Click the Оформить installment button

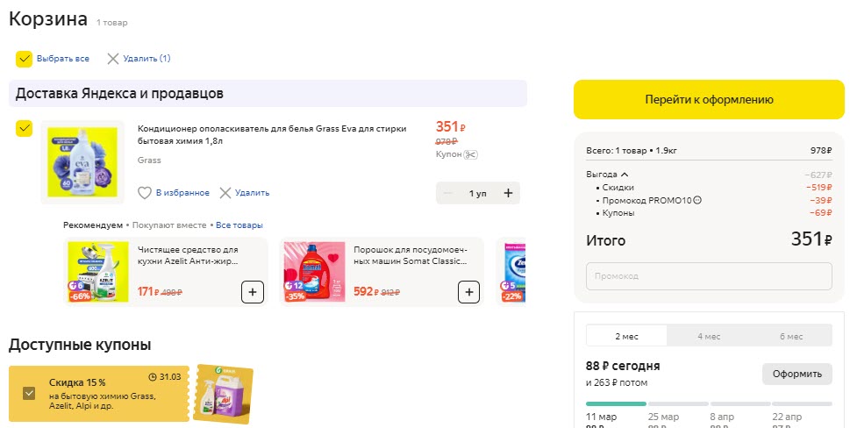point(796,374)
